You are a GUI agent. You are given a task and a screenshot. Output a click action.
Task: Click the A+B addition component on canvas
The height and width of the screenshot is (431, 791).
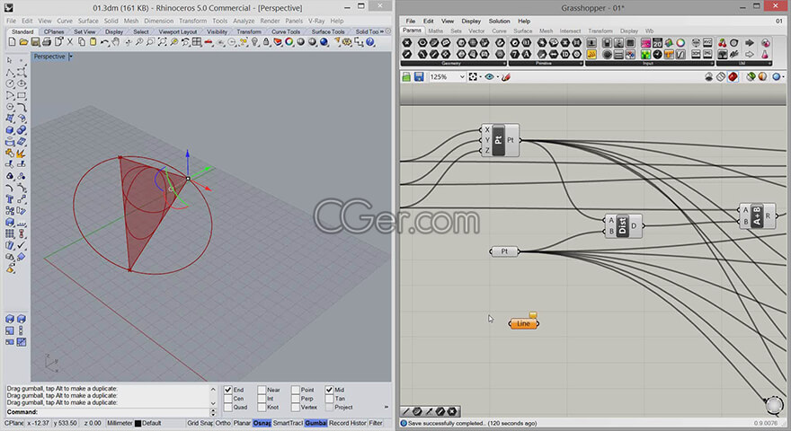[757, 215]
